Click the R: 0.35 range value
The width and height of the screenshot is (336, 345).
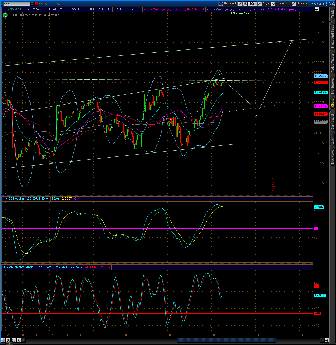136,9
